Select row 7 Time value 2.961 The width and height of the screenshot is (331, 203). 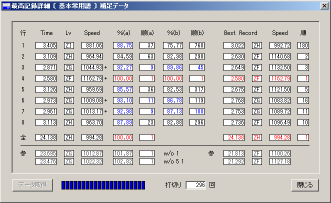click(x=46, y=111)
